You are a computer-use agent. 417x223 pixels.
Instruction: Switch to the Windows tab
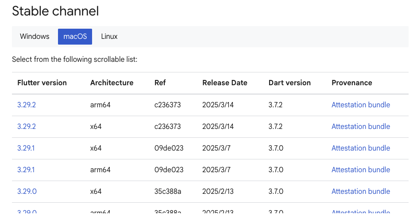tap(35, 37)
